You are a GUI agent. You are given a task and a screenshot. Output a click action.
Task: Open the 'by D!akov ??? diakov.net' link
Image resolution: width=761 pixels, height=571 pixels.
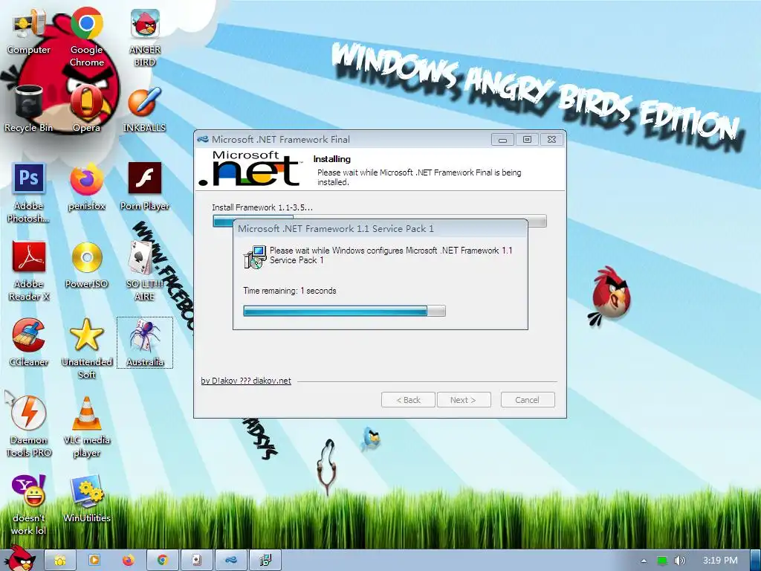tap(246, 381)
